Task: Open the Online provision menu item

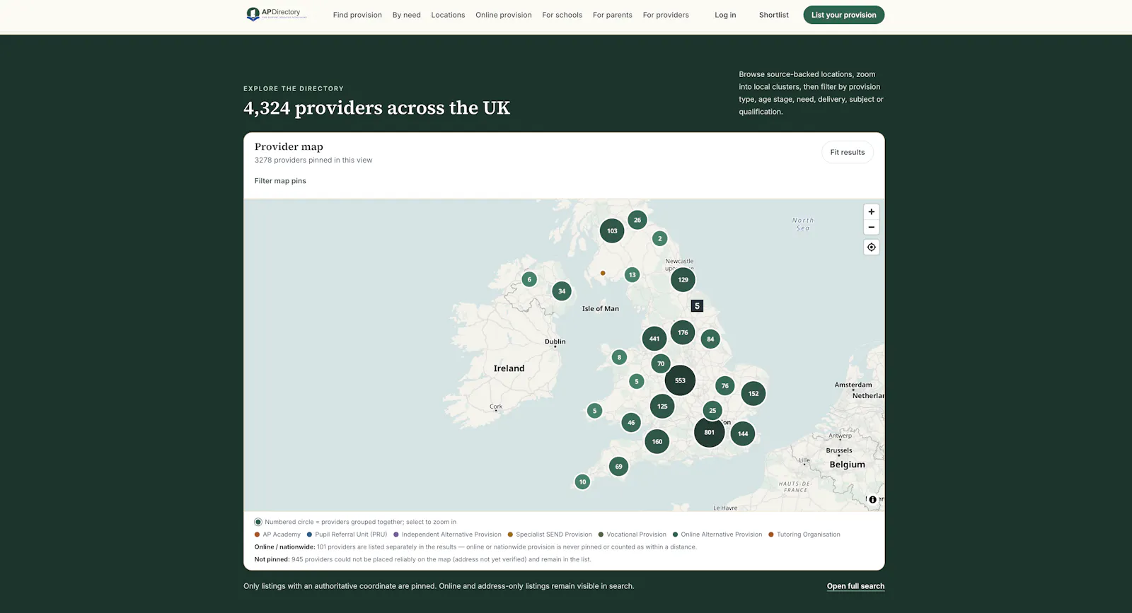Action: click(504, 15)
